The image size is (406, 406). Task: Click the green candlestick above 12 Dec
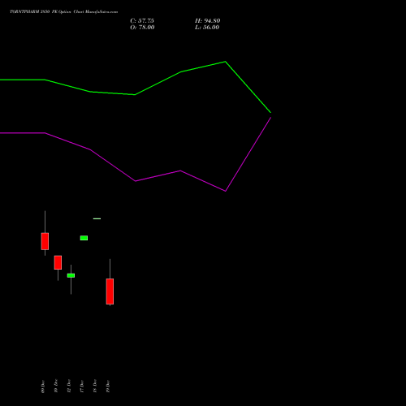point(71,275)
